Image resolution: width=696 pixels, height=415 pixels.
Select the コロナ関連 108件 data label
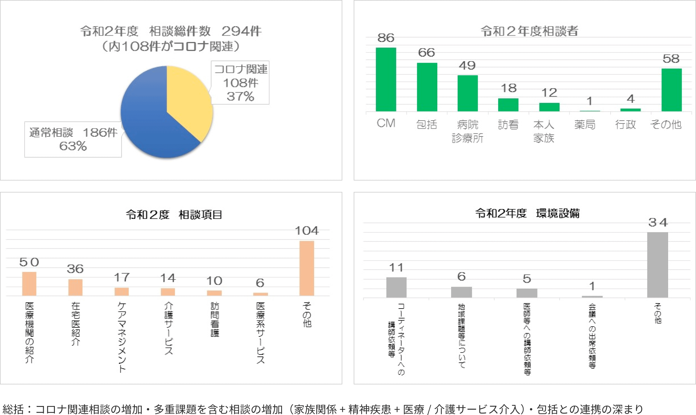(240, 83)
